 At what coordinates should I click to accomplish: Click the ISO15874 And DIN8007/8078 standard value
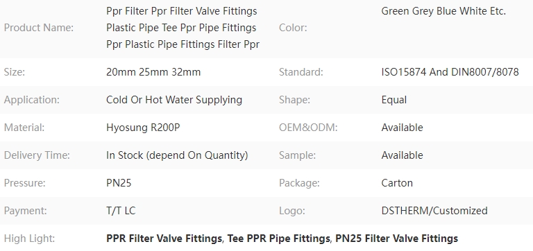[x=450, y=72]
